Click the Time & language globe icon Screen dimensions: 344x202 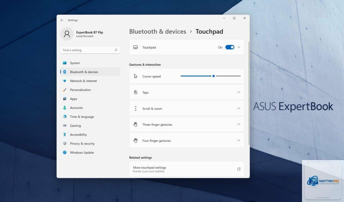(x=65, y=116)
